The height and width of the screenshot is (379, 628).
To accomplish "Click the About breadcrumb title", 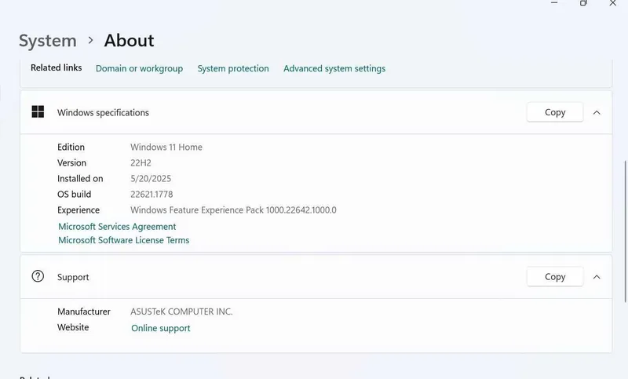I will click(129, 41).
